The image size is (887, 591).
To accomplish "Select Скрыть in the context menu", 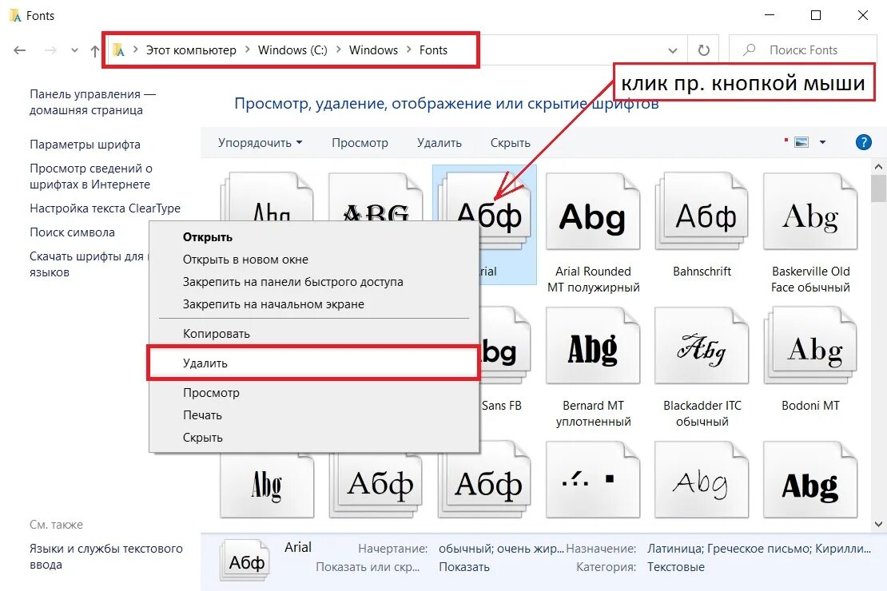I will (x=314, y=438).
